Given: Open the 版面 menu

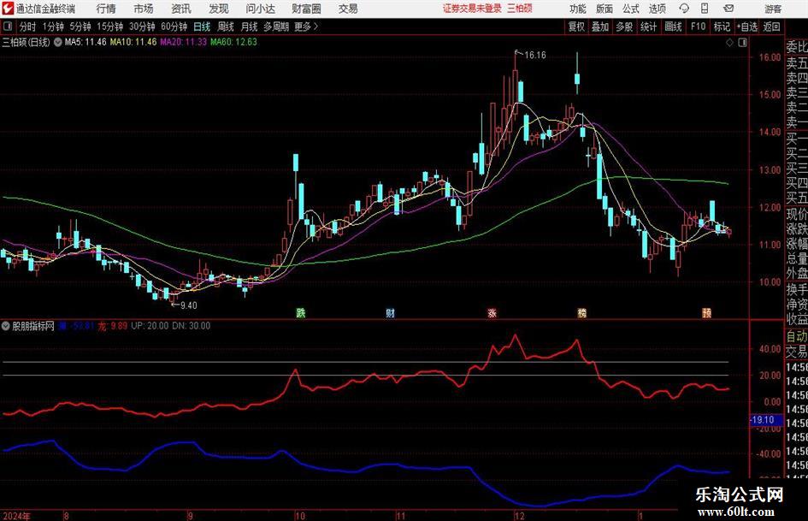Looking at the screenshot, I should click(605, 9).
